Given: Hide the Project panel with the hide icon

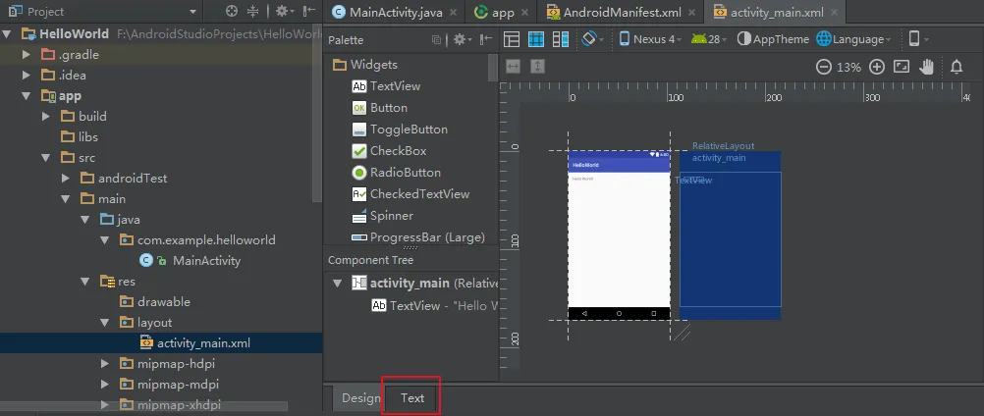Looking at the screenshot, I should [308, 11].
